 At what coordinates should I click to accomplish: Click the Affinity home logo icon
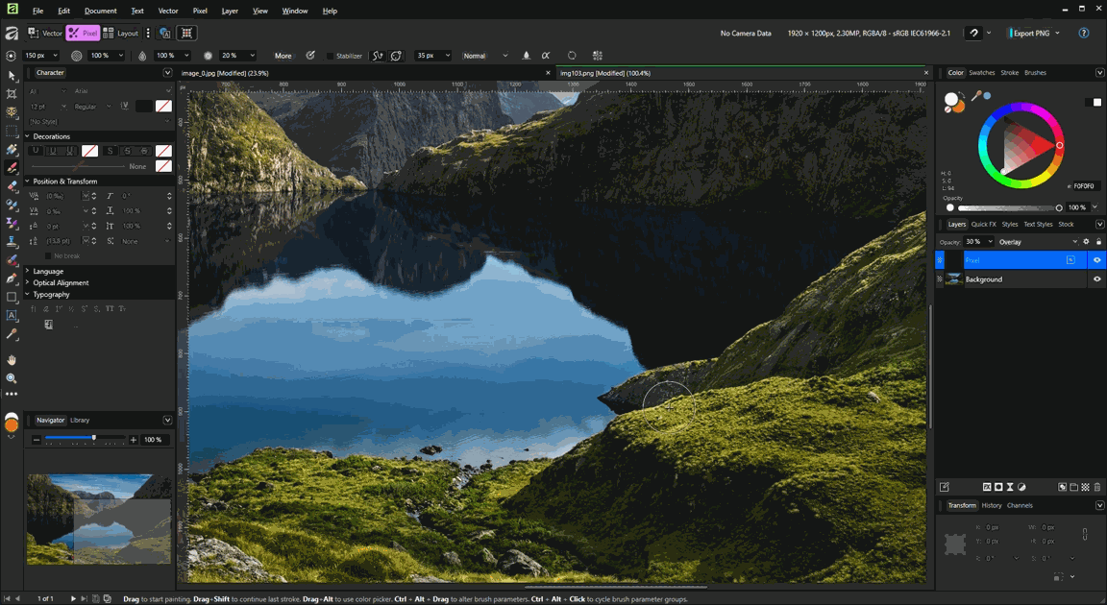[12, 34]
